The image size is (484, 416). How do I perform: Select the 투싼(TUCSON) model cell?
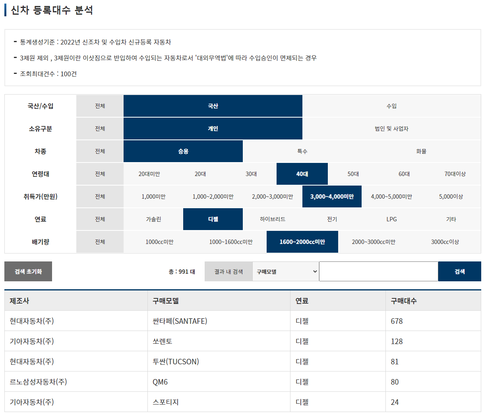219,362
